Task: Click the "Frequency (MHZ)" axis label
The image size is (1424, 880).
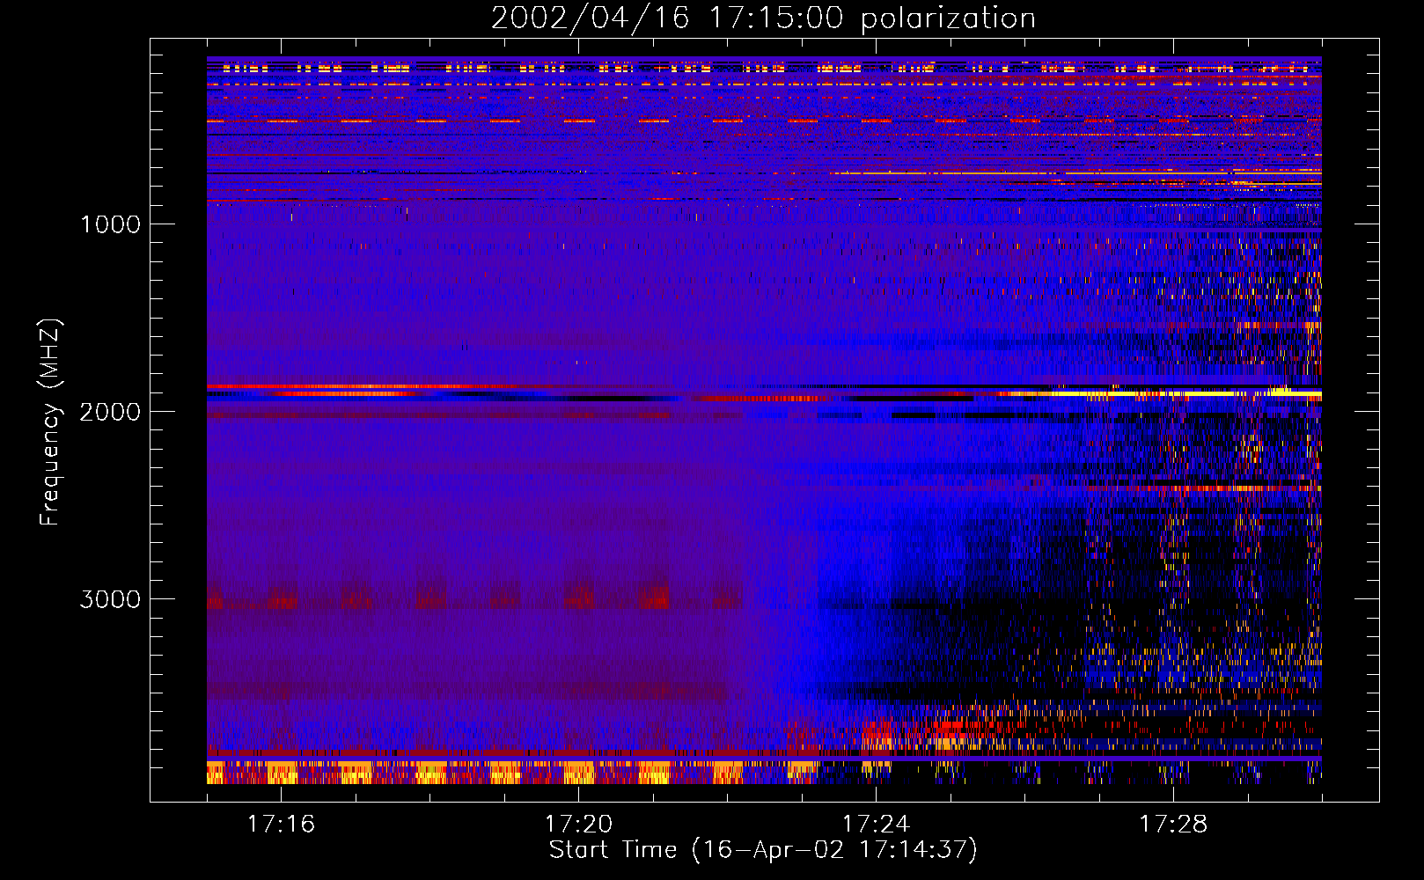Action: (50, 422)
